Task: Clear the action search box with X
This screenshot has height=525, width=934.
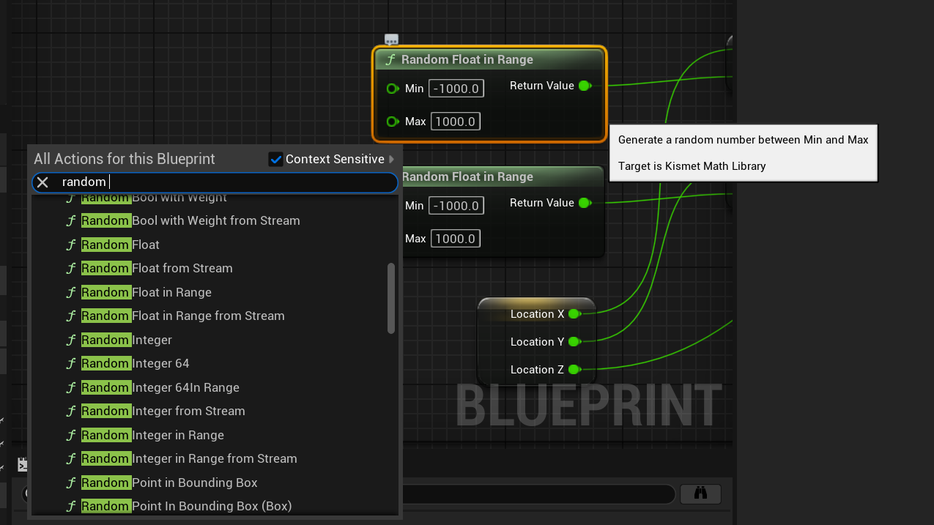Action: (x=43, y=182)
